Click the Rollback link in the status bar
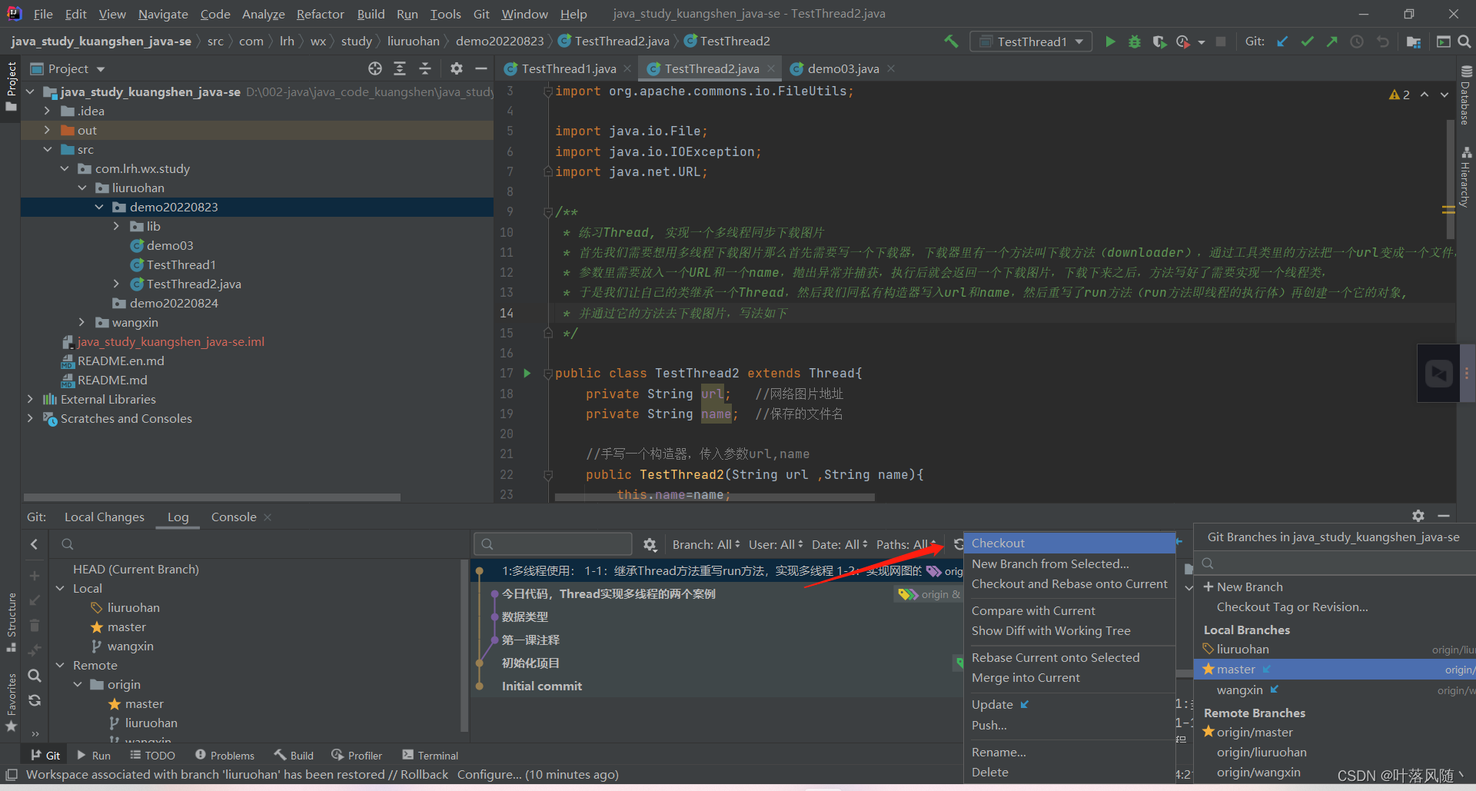The width and height of the screenshot is (1476, 791). tap(424, 774)
